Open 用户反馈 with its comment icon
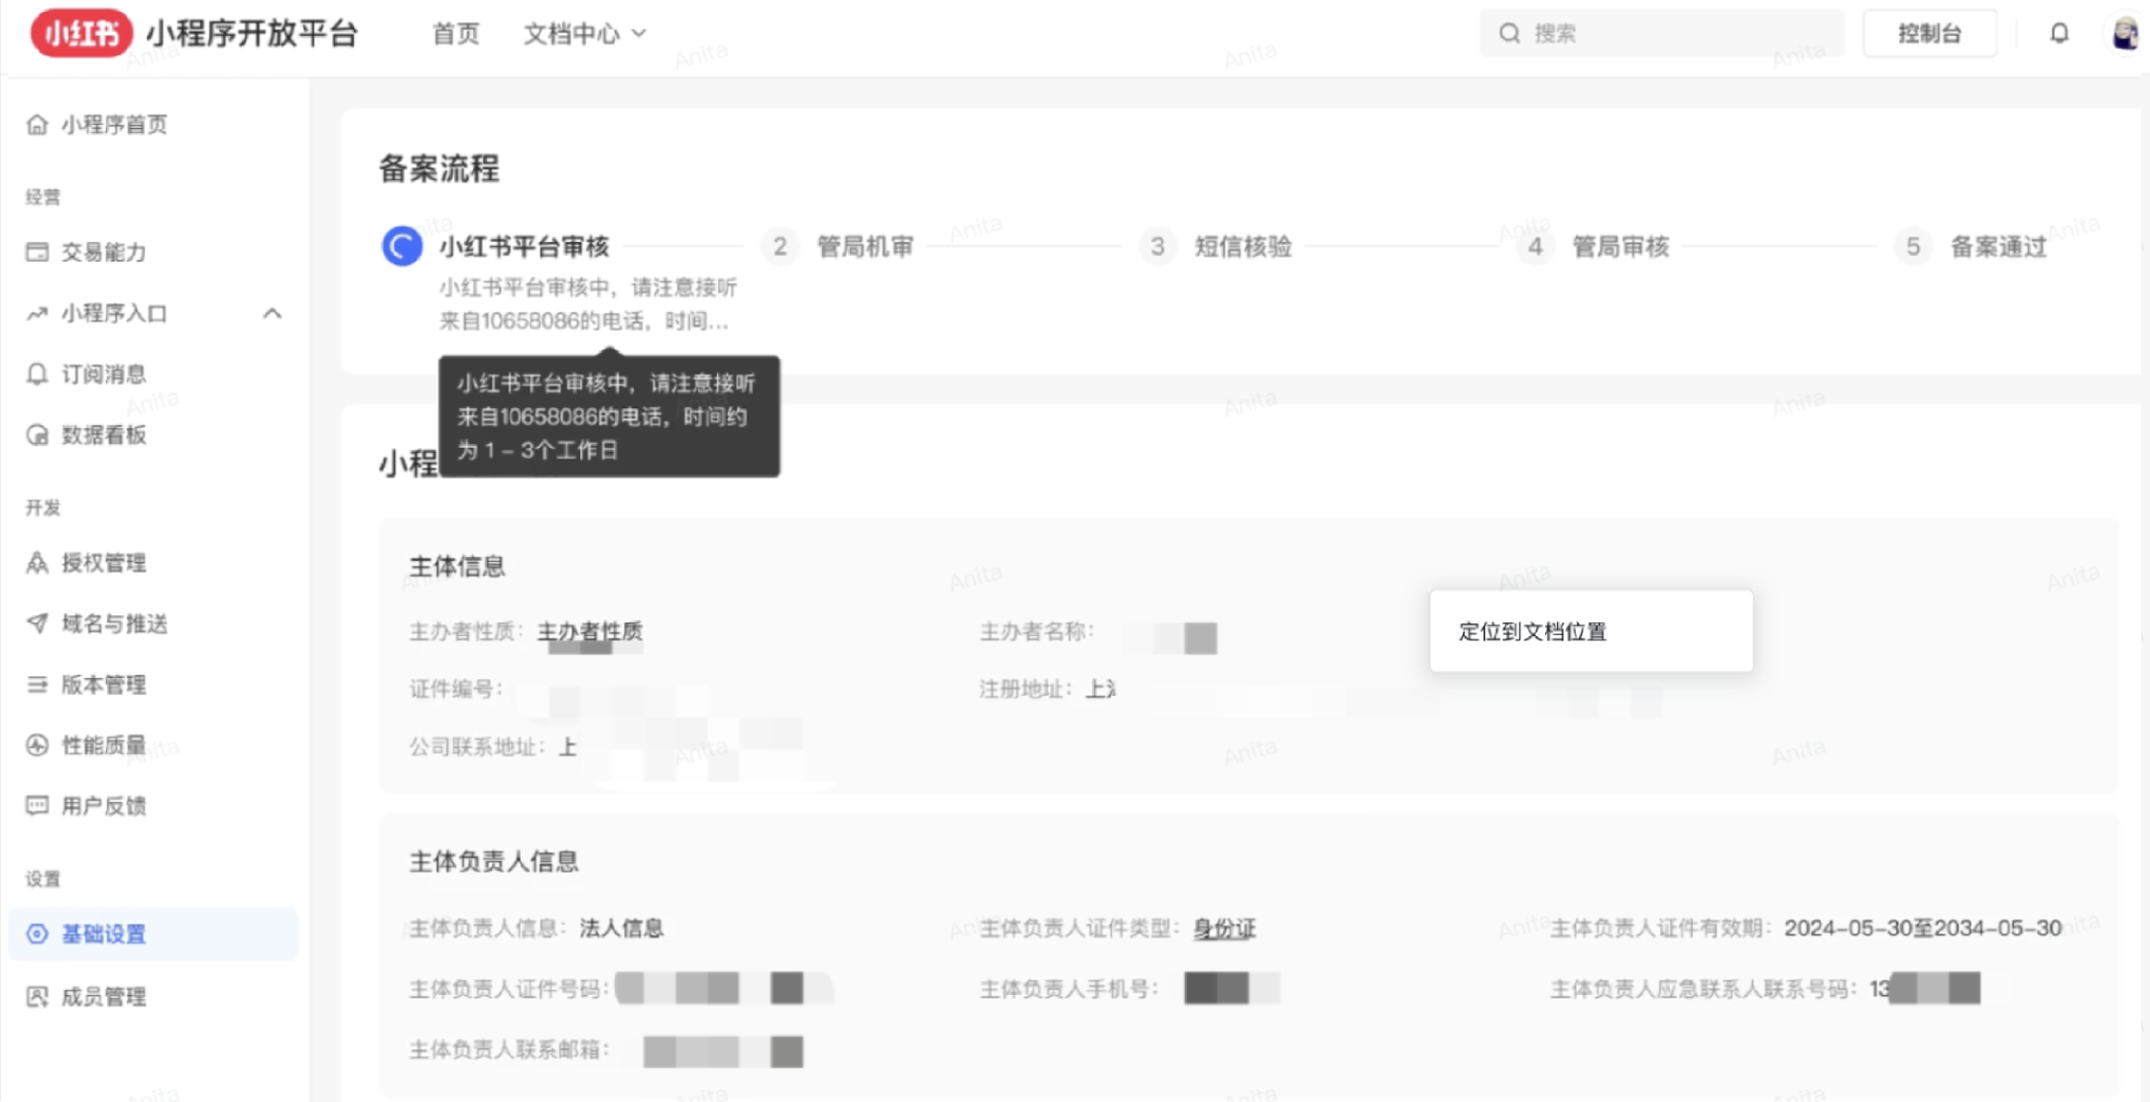The height and width of the screenshot is (1102, 2150). pos(37,806)
